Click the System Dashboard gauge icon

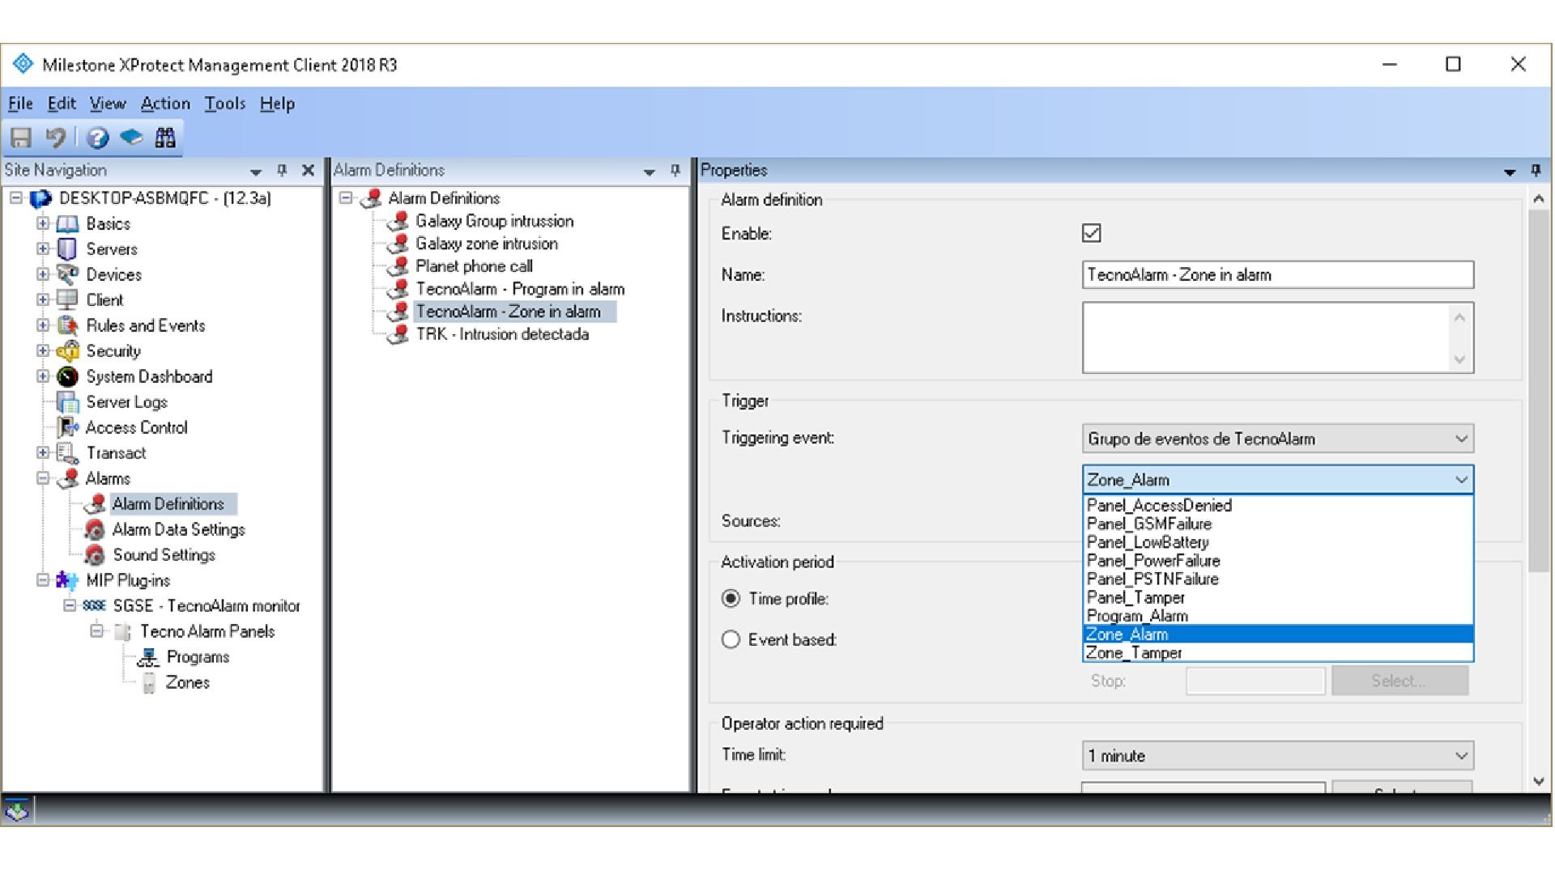(x=67, y=376)
